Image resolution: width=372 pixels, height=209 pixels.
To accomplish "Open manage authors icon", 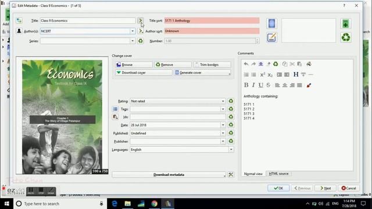I will tap(19, 31).
